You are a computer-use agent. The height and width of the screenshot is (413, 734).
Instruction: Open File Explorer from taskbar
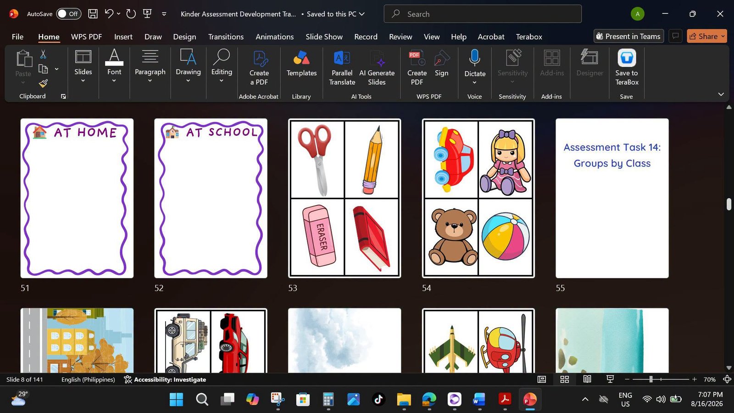point(404,399)
